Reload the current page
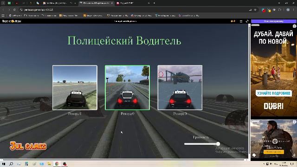This screenshot has width=297, height=167. [14, 10]
